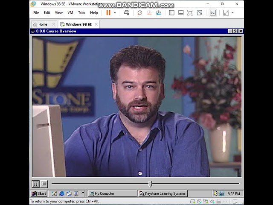Pause the Course Overview video
Screen dimensions: 273x205
(x=35, y=184)
